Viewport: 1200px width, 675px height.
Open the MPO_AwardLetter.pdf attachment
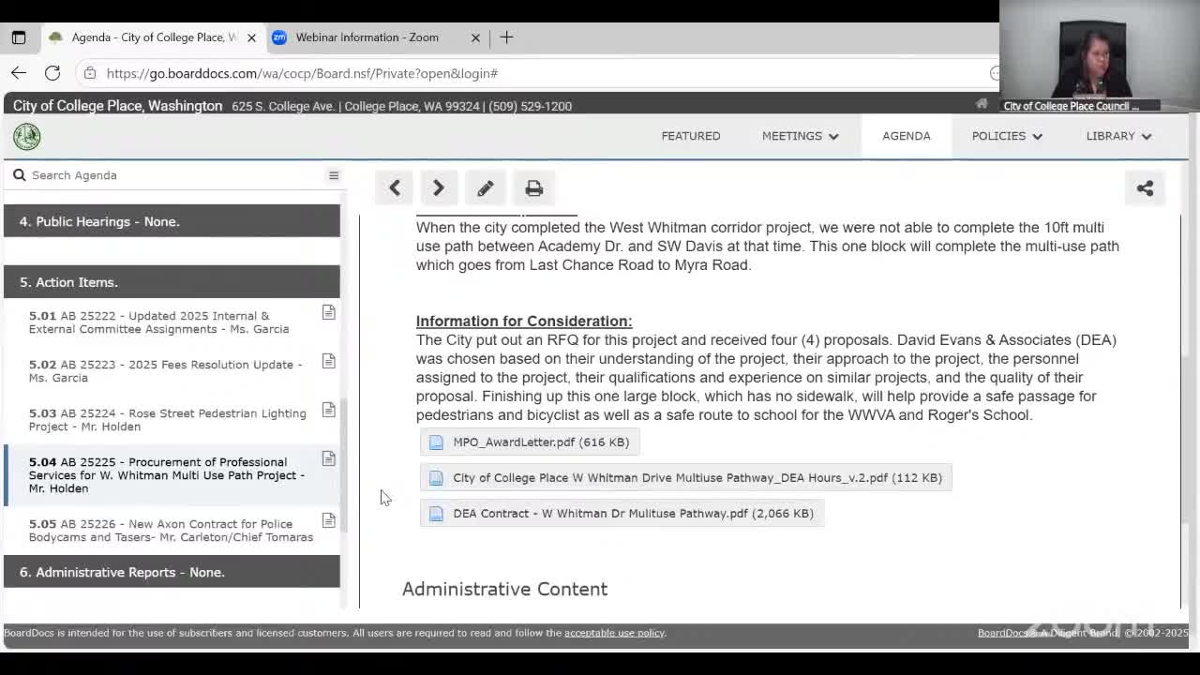tap(540, 442)
